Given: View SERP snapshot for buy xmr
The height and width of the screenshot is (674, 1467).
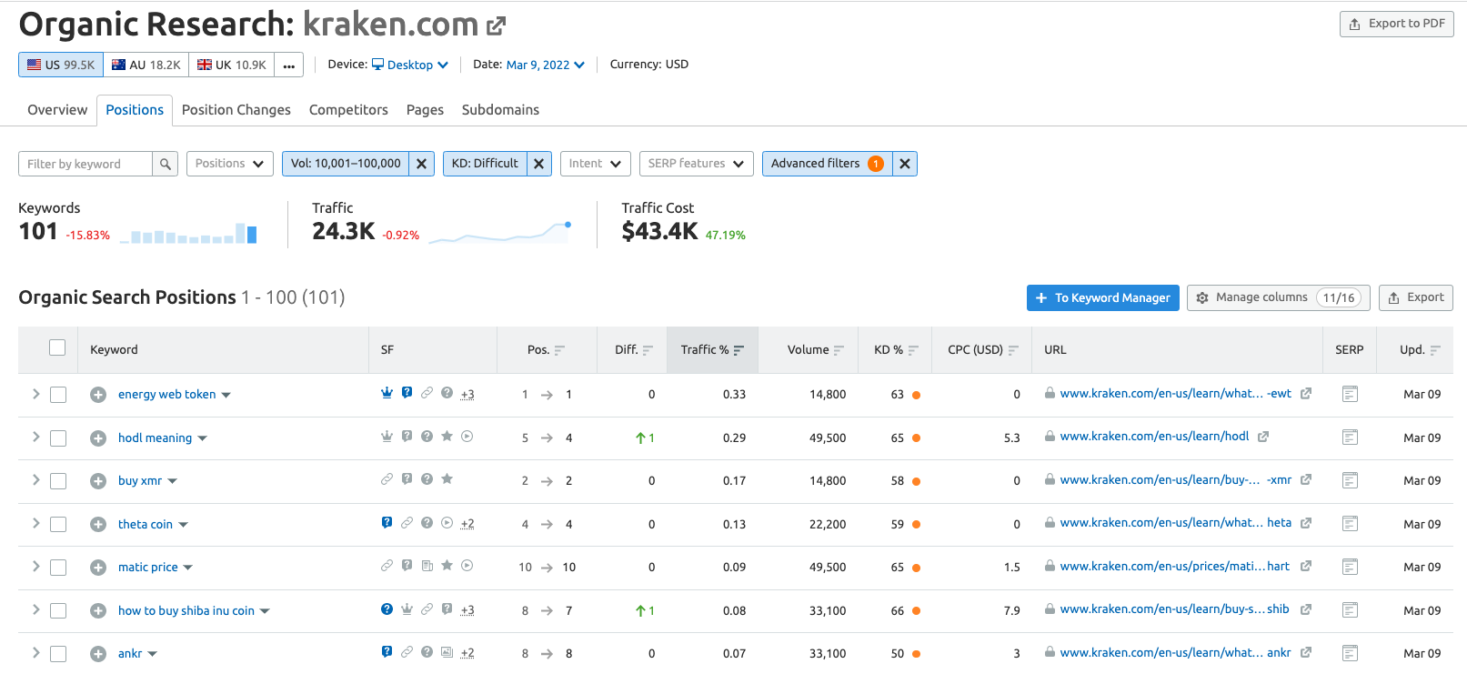Looking at the screenshot, I should click(x=1350, y=480).
